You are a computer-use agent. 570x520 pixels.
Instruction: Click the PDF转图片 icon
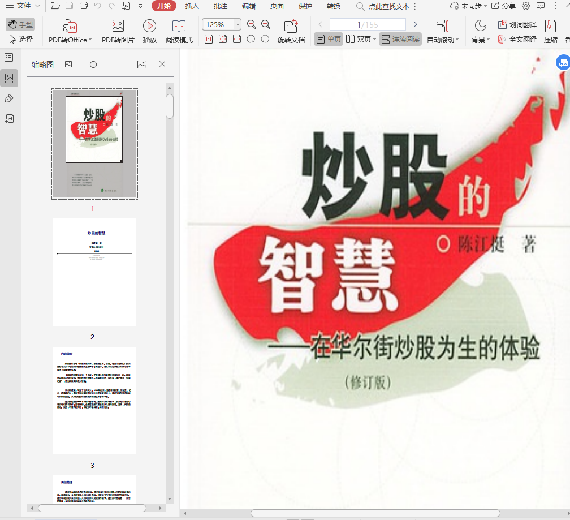click(x=118, y=26)
